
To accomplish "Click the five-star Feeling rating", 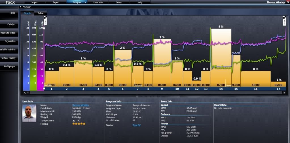I will pyautogui.click(x=79, y=124).
